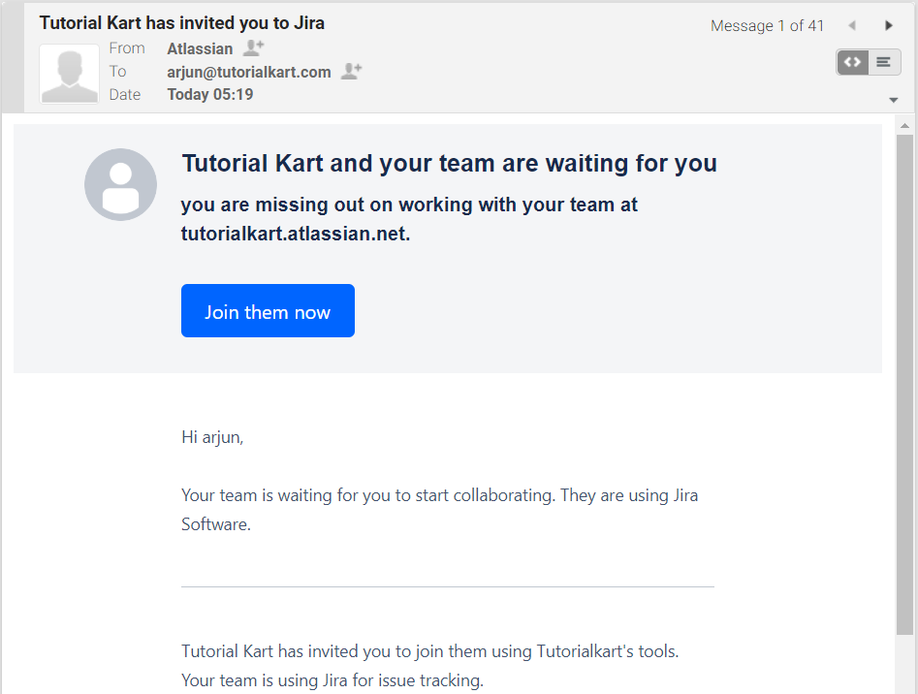Add arjun@tutorialkart.com to contacts

(x=351, y=72)
